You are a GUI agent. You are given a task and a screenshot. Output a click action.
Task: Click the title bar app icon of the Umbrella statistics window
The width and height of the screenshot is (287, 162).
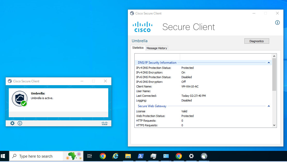click(x=132, y=13)
